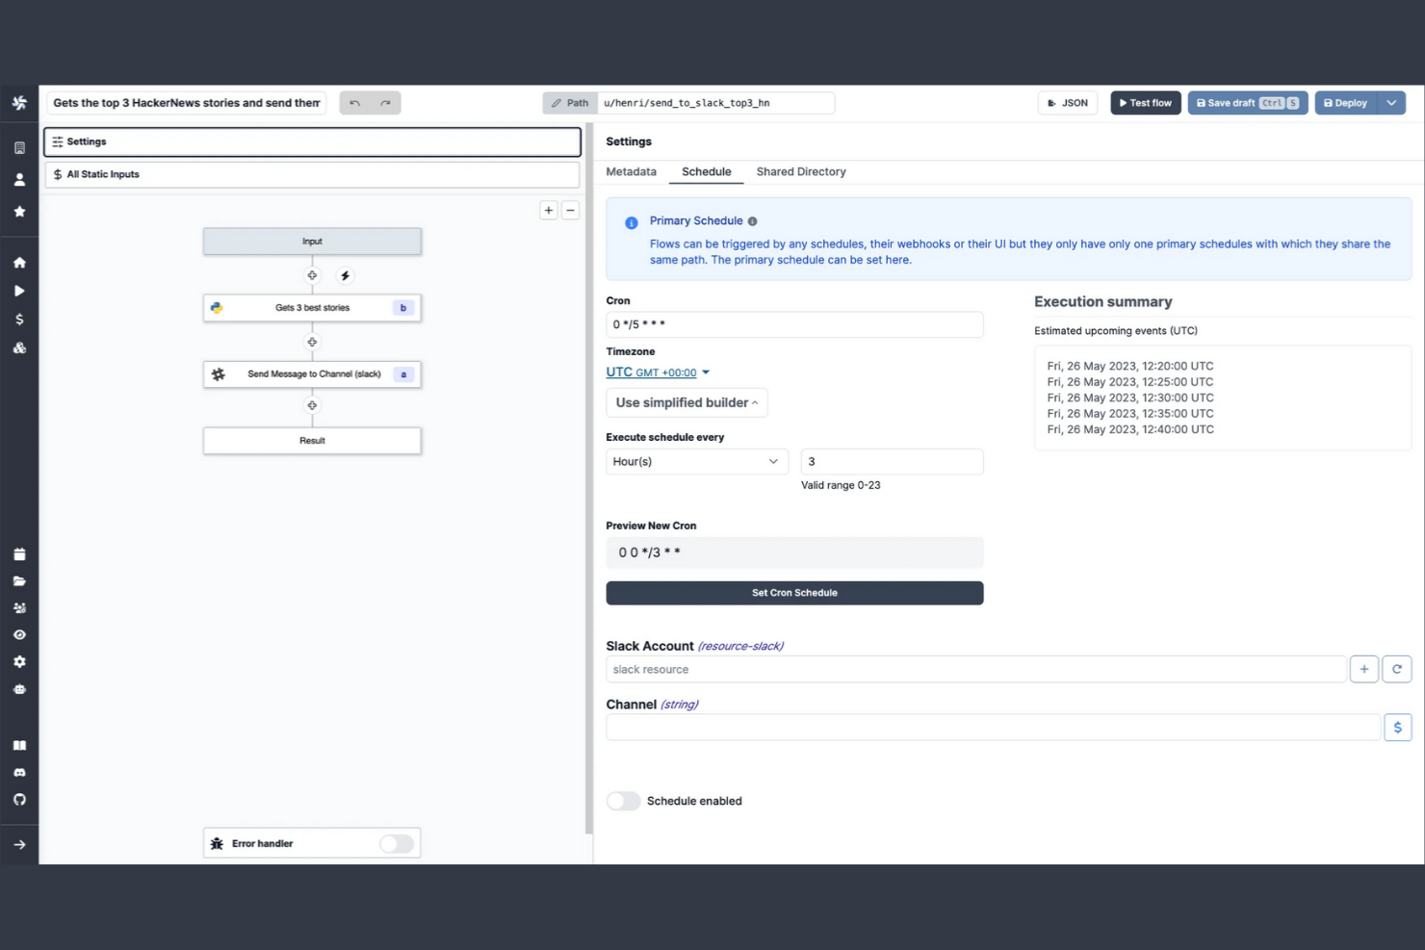Click the redo arrow icon
Image resolution: width=1425 pixels, height=950 pixels.
[x=385, y=103]
